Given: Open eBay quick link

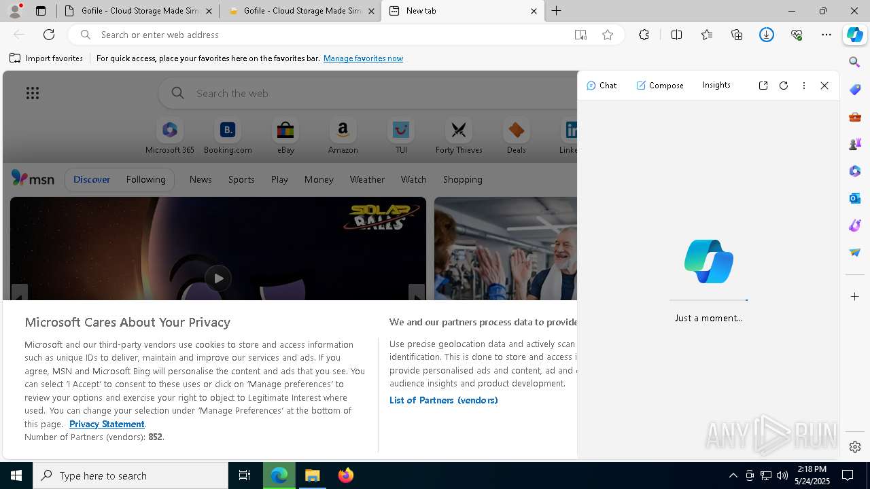Looking at the screenshot, I should 285,137.
